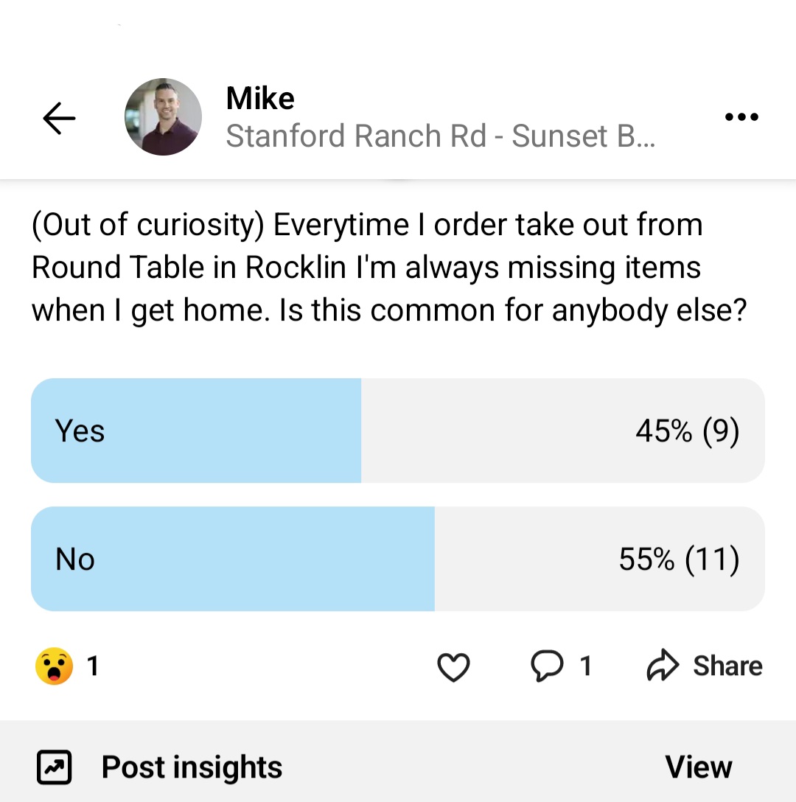This screenshot has width=796, height=802.
Task: Like the post with heart icon
Action: 453,667
